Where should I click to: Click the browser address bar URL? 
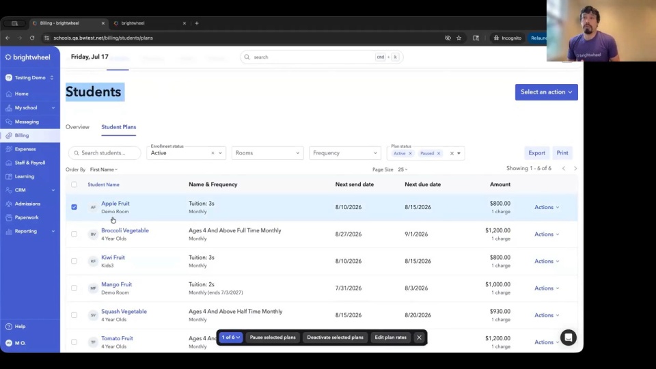point(103,38)
